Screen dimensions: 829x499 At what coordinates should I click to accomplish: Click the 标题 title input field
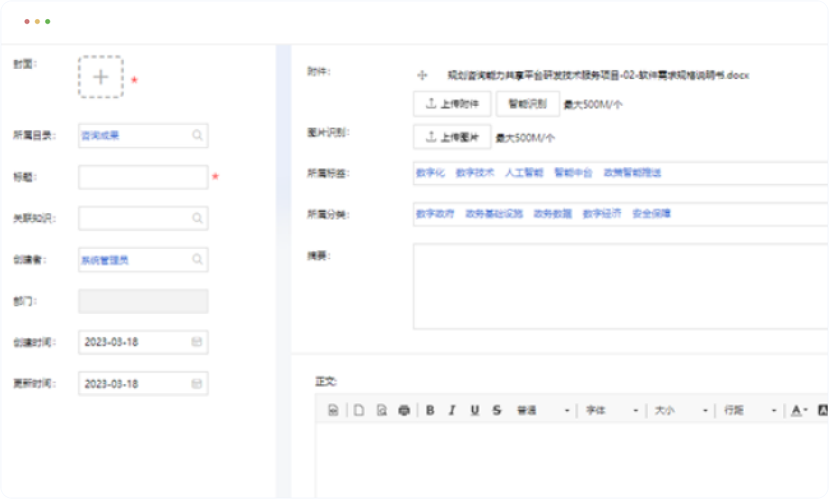143,177
